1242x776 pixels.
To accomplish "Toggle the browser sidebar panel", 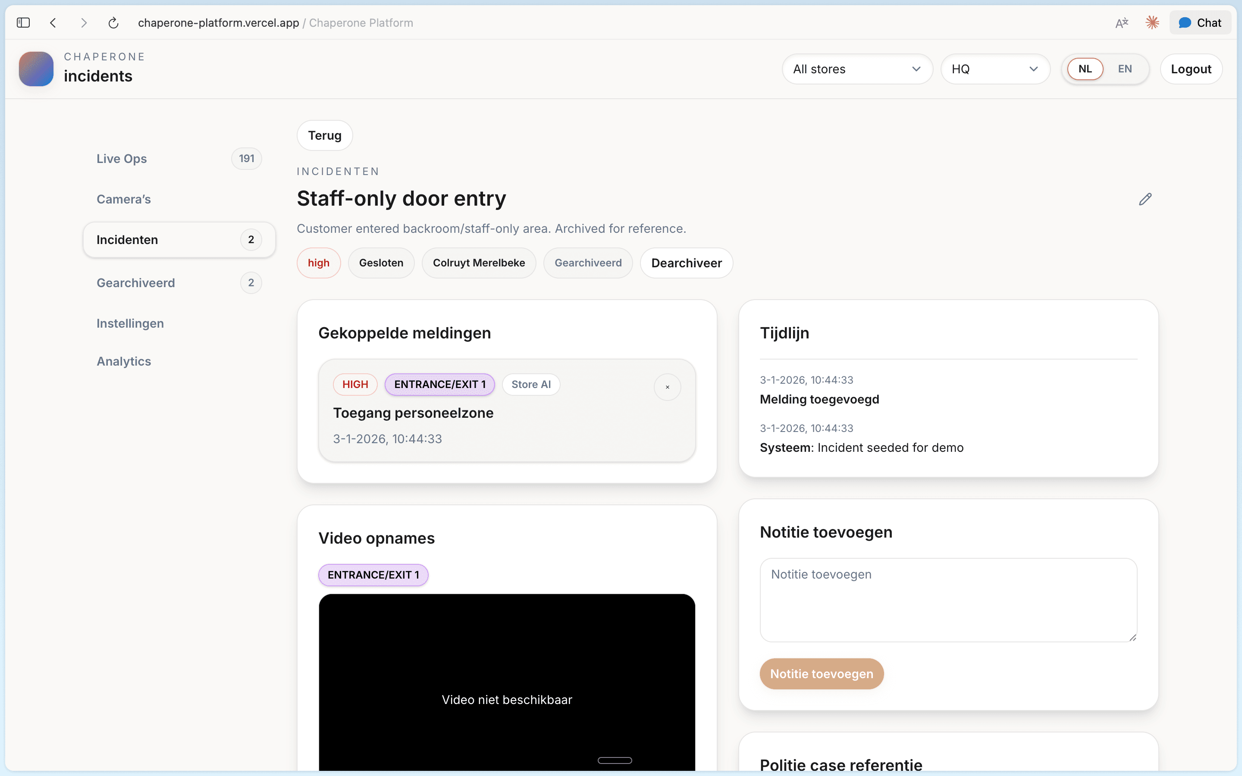I will [23, 22].
